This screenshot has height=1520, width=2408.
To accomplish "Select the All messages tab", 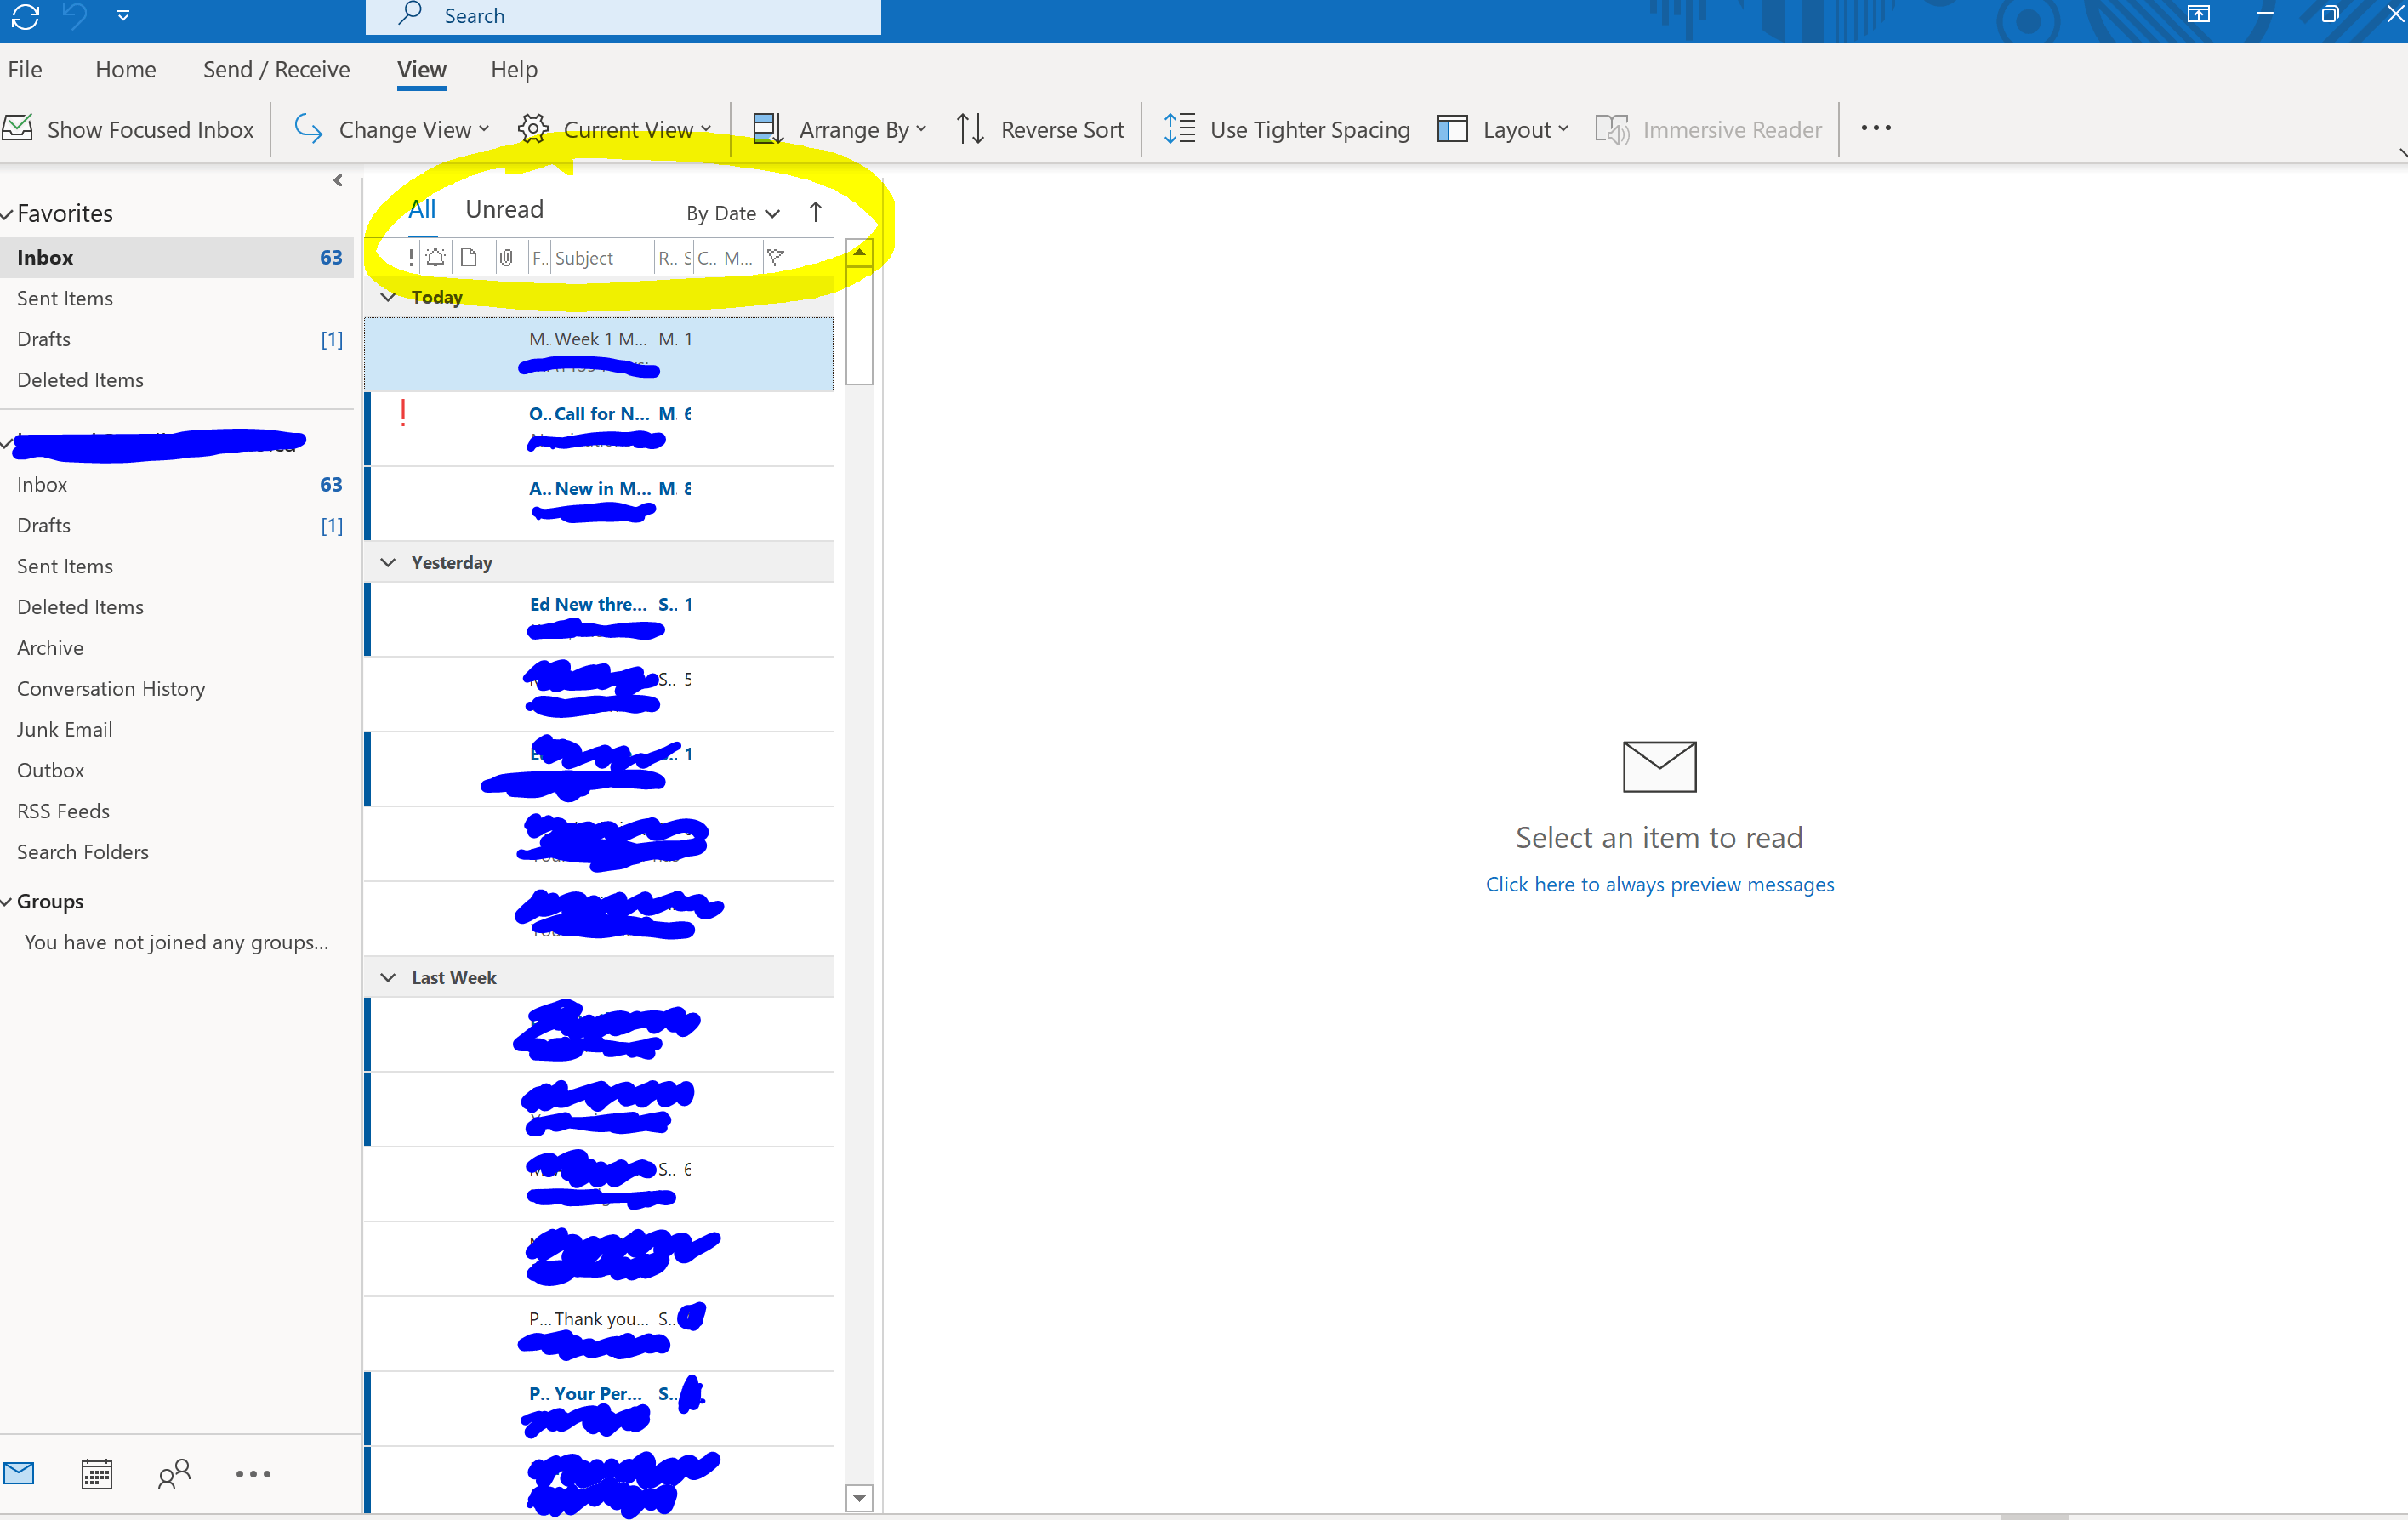I will coord(422,208).
